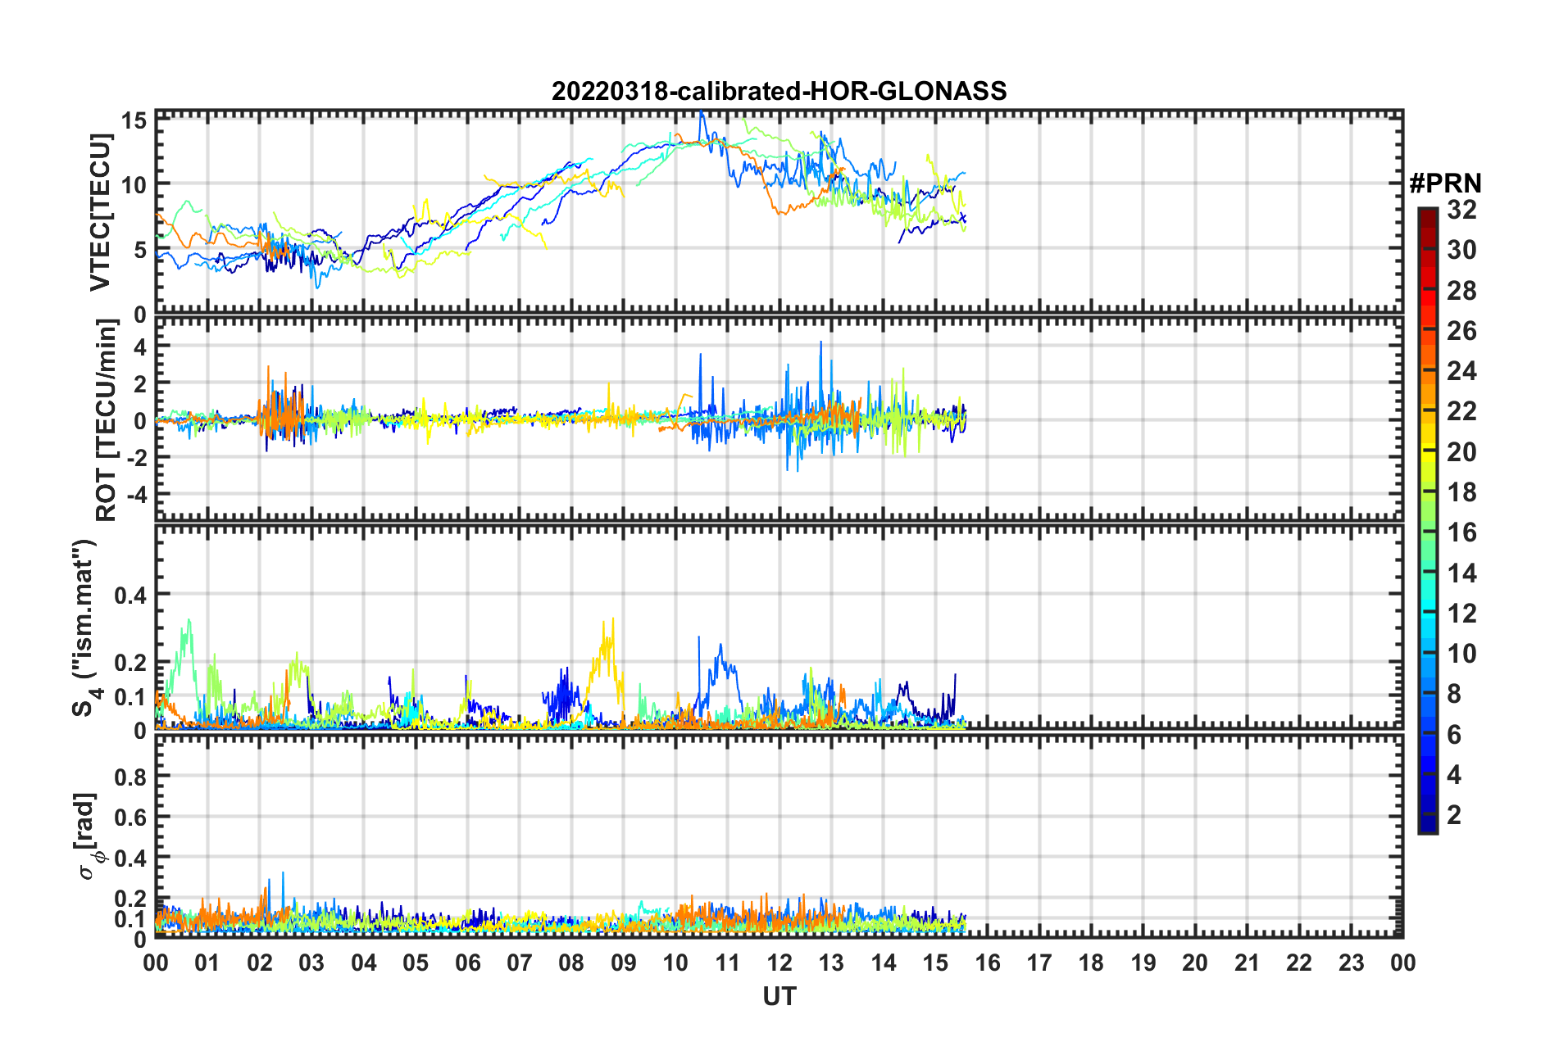Click sigma-phi axis tick label "0.8"

[131, 777]
